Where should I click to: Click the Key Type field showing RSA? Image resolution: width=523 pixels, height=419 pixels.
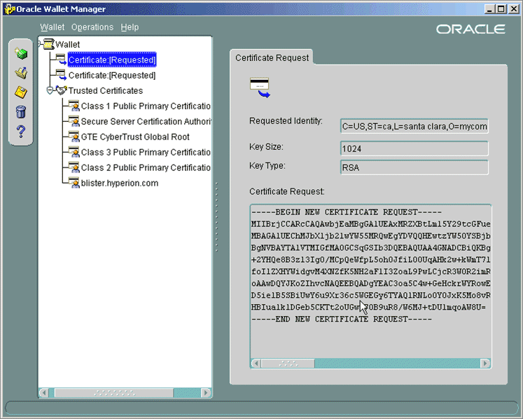[414, 167]
